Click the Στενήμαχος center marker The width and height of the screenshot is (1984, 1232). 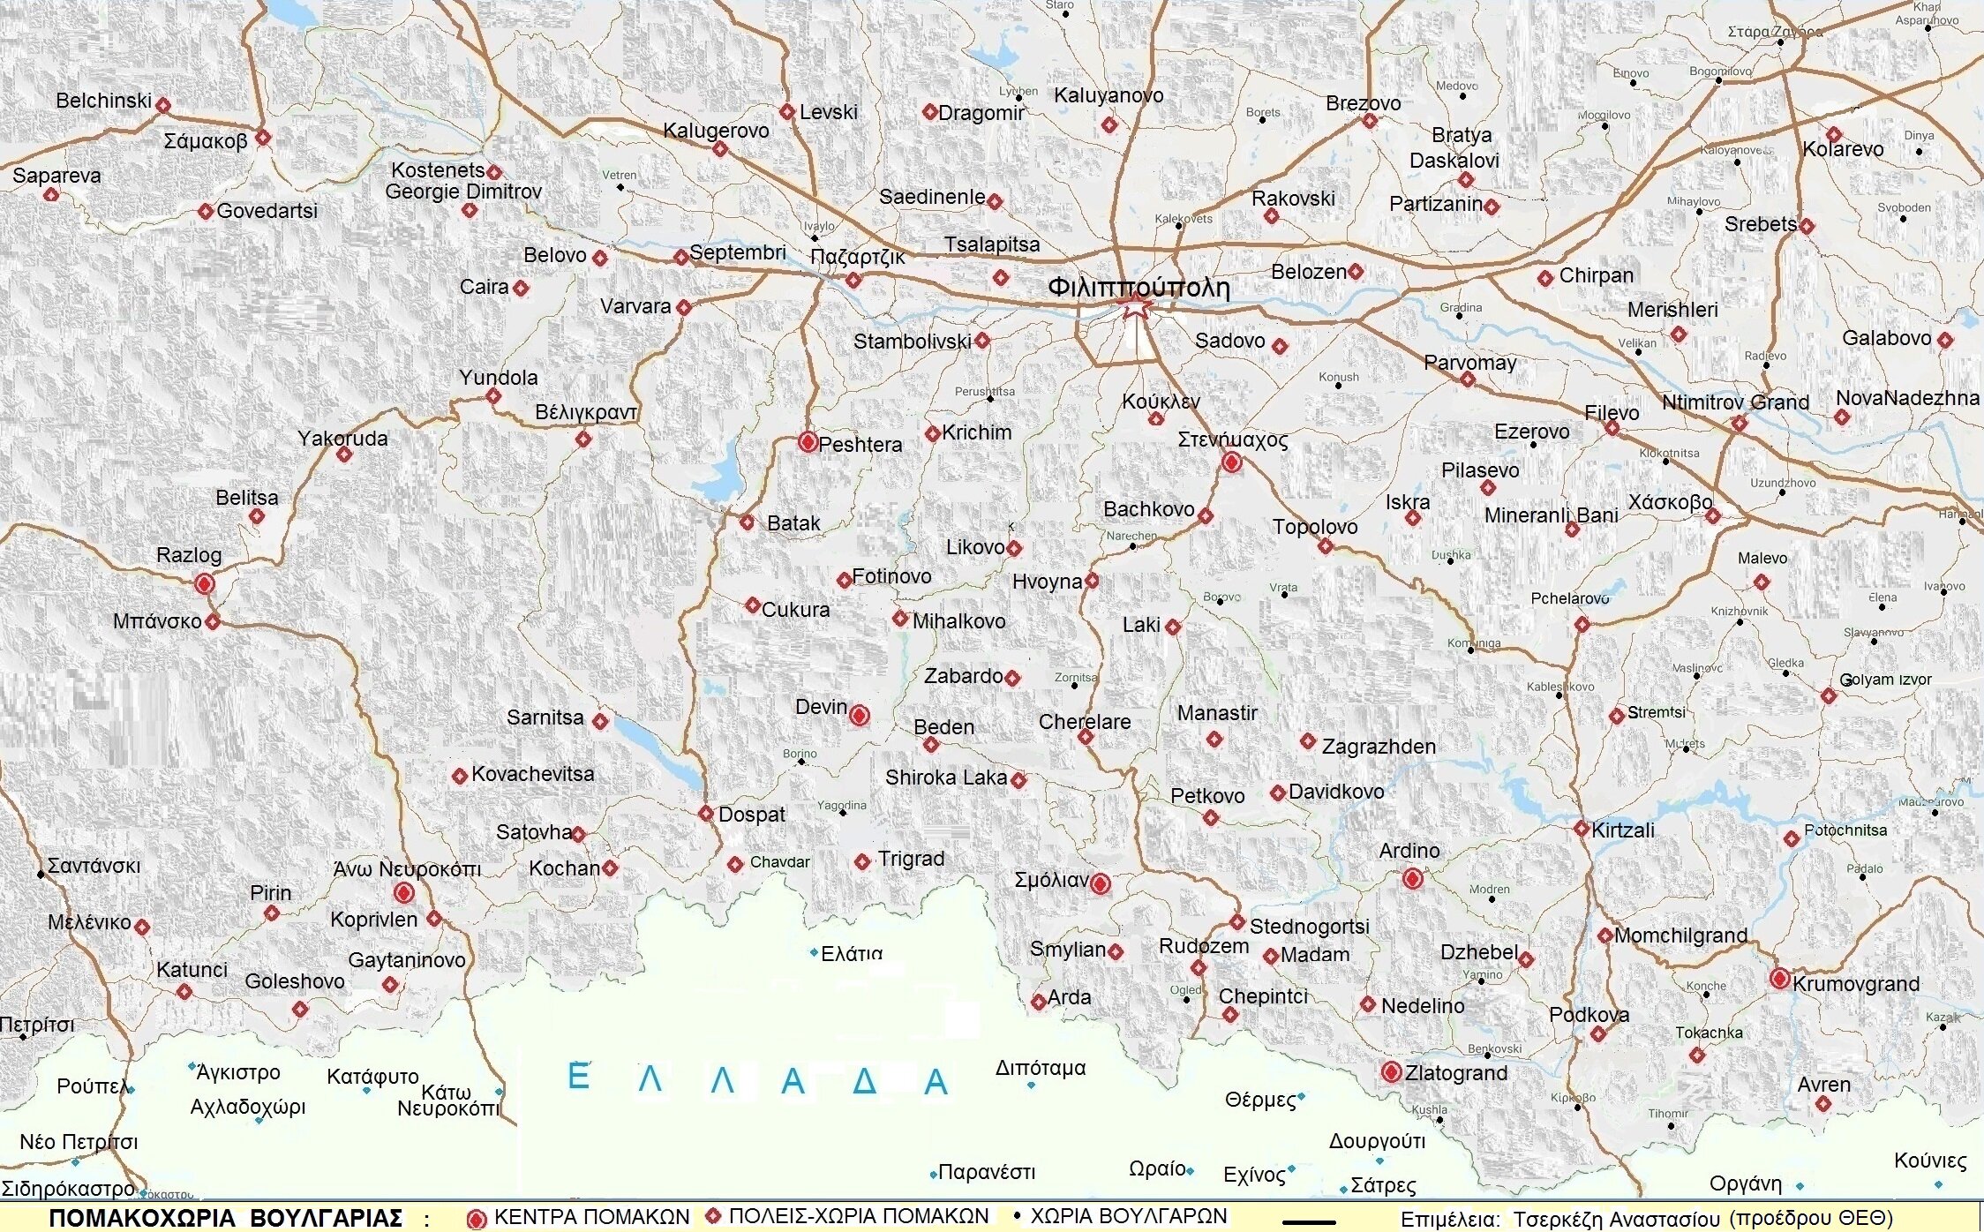point(1231,462)
